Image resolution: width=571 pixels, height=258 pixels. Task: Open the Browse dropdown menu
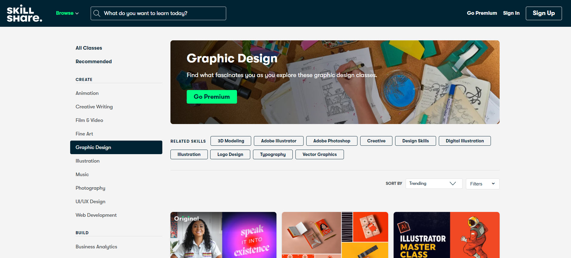pyautogui.click(x=67, y=13)
